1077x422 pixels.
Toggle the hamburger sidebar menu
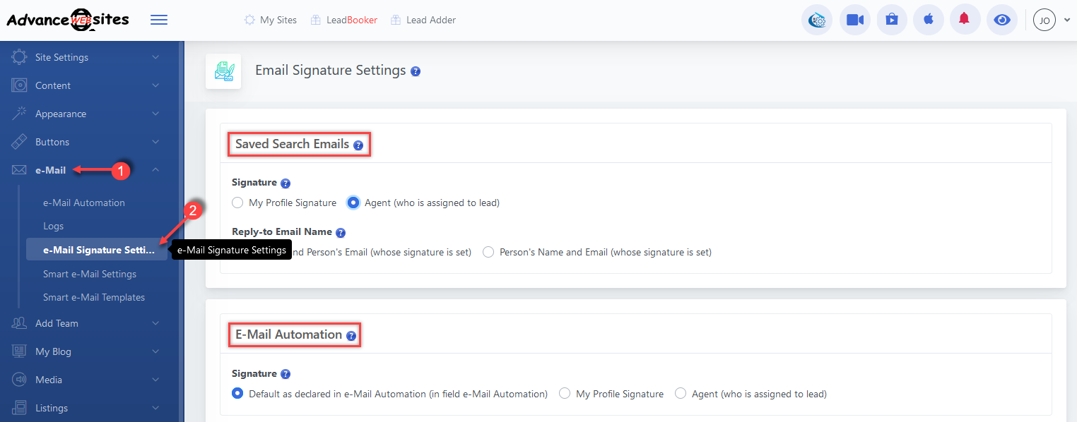pos(159,20)
